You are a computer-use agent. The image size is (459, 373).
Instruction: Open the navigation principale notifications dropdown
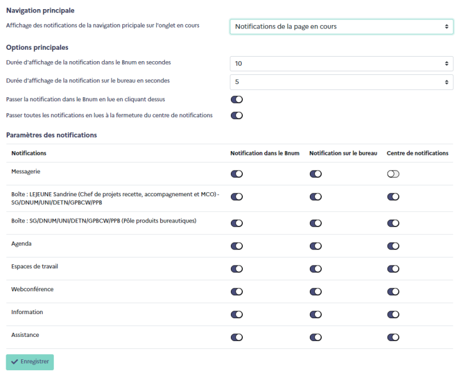click(341, 27)
